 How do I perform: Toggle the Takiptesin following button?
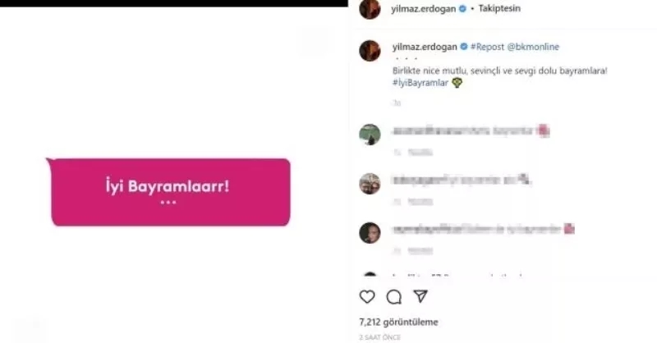pyautogui.click(x=499, y=8)
